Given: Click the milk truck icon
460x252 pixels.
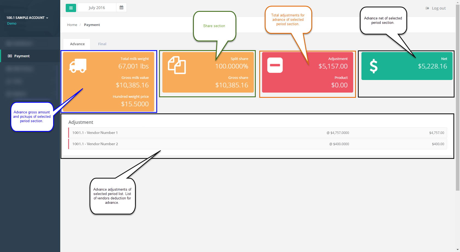Looking at the screenshot, I should click(78, 66).
